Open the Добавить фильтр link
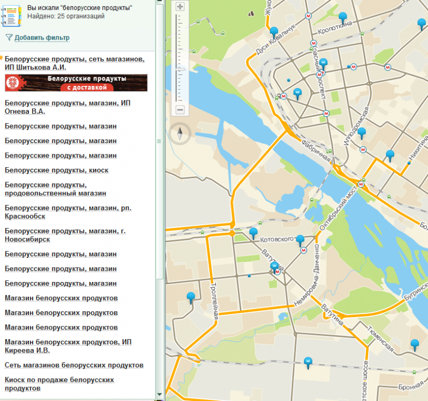 [x=42, y=38]
